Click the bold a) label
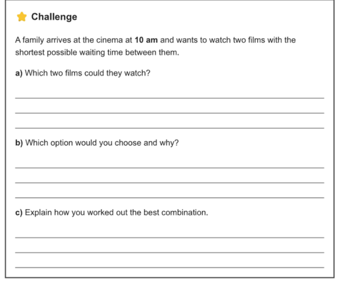The image size is (340, 286). pyautogui.click(x=19, y=74)
